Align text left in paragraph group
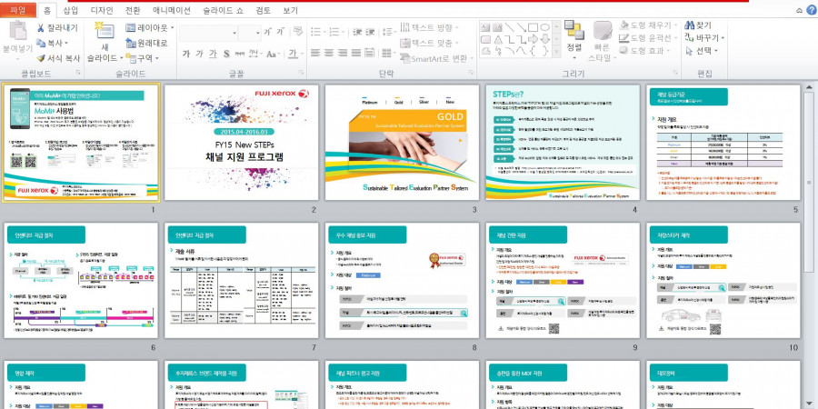818x409 pixels. (315, 53)
